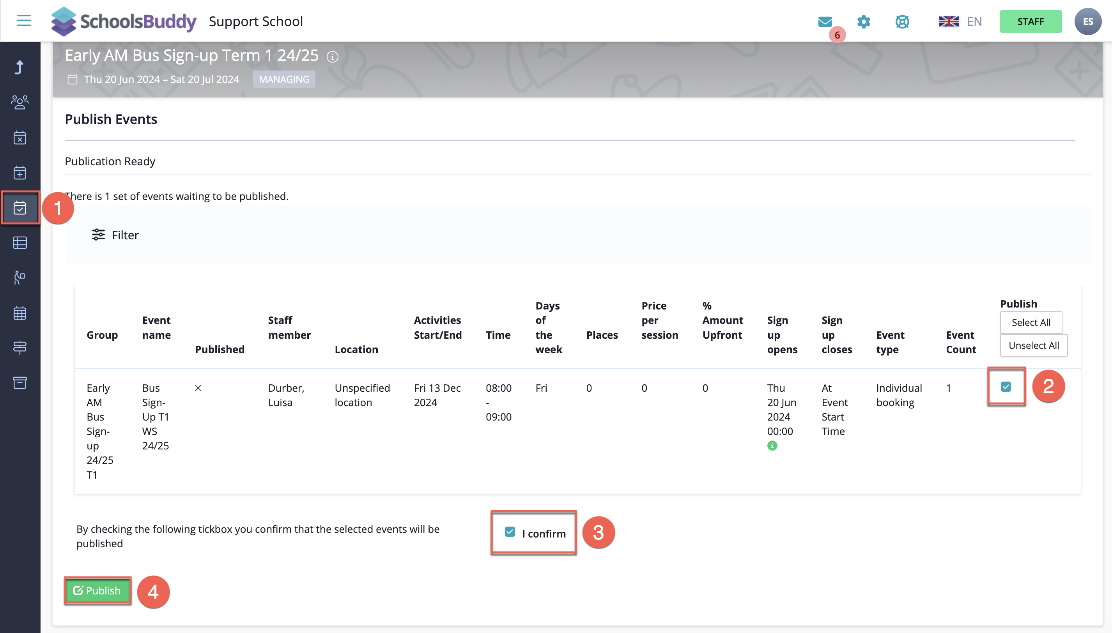Open the messages envelope icon

(825, 21)
